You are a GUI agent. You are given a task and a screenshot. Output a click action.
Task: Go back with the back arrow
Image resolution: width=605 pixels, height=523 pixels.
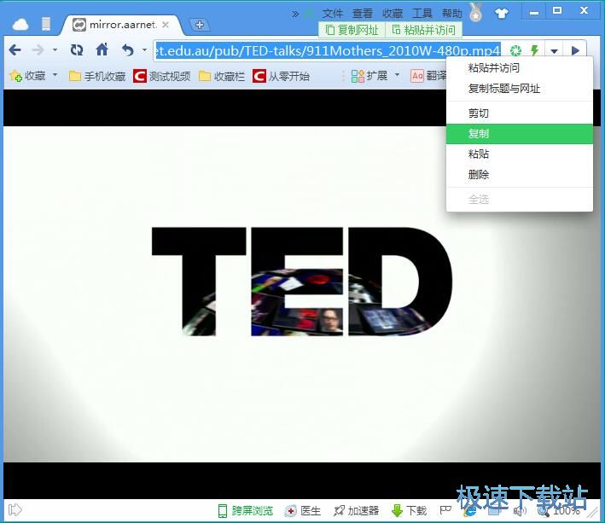pos(15,49)
